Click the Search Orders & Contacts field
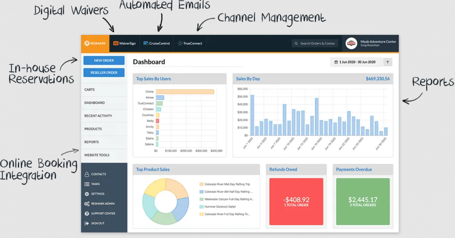 click(x=315, y=43)
